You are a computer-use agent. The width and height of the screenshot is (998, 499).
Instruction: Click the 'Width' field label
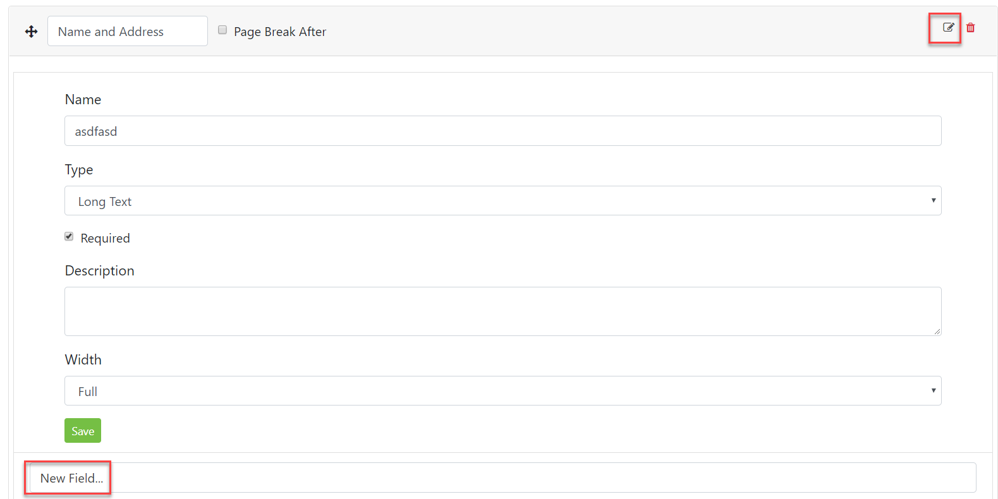click(x=83, y=359)
